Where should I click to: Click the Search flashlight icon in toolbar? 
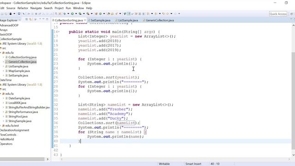116,13
